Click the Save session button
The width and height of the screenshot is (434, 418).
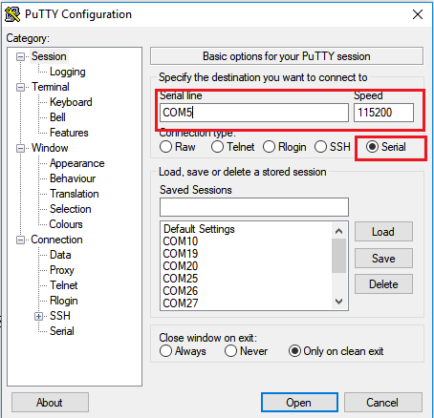[x=383, y=258]
